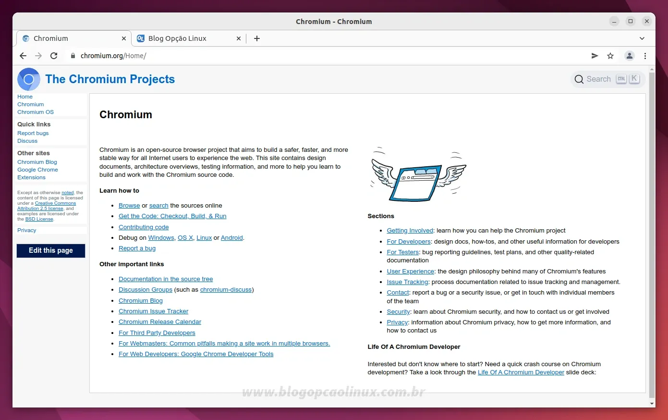This screenshot has width=668, height=420.
Task: Open the Discussion Groups link
Action: 145,290
